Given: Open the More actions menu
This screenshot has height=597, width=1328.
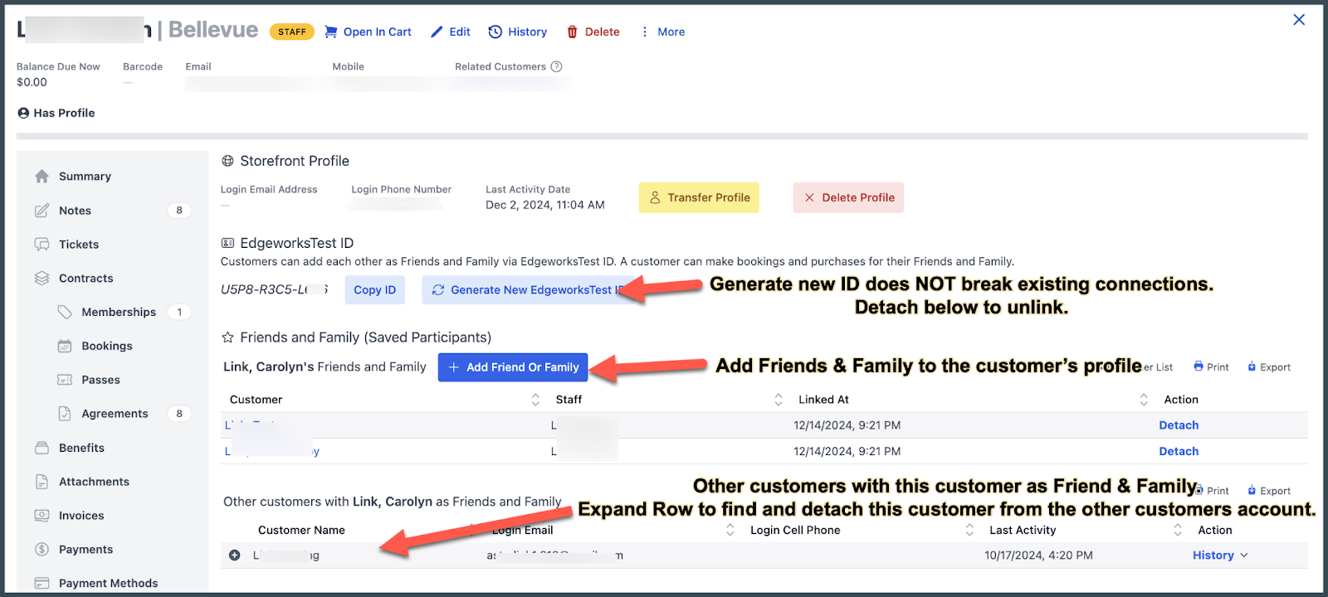Looking at the screenshot, I should [662, 32].
